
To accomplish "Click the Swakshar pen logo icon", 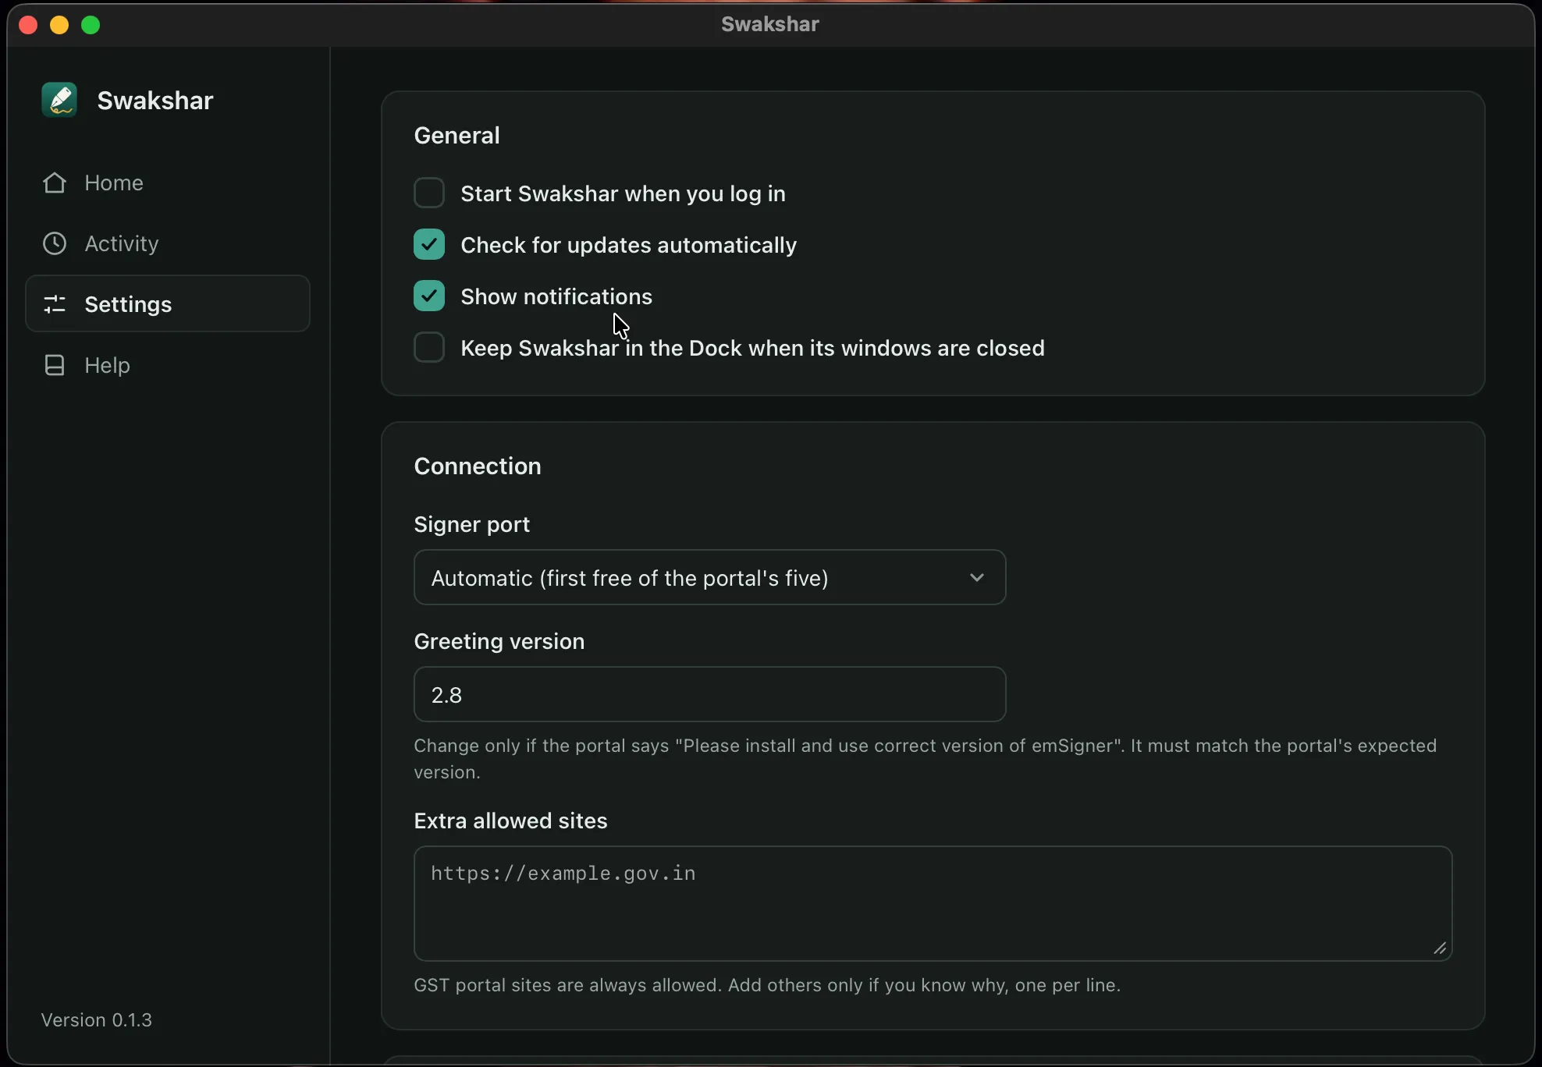I will (x=59, y=100).
